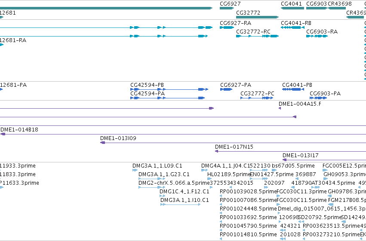
Task: Select the CR43698 gene feature
Action: click(x=337, y=8)
